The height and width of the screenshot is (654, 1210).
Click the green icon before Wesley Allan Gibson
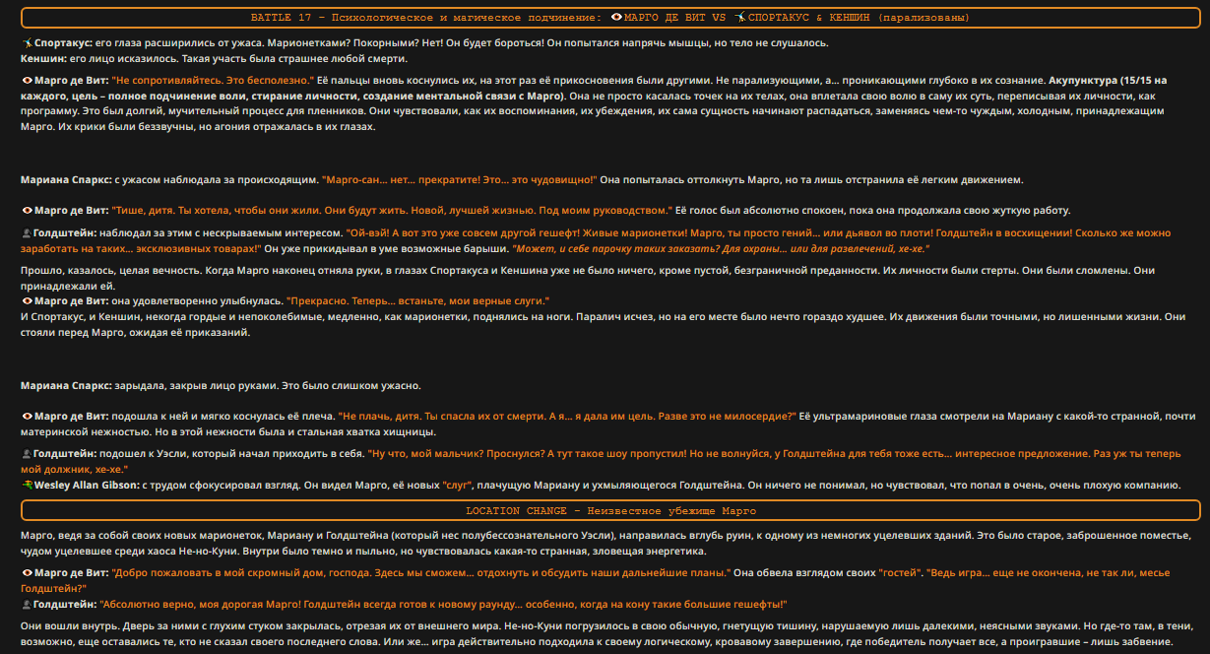coord(27,486)
